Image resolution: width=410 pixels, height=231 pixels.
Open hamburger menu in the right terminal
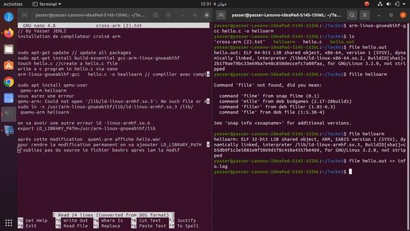365,15
